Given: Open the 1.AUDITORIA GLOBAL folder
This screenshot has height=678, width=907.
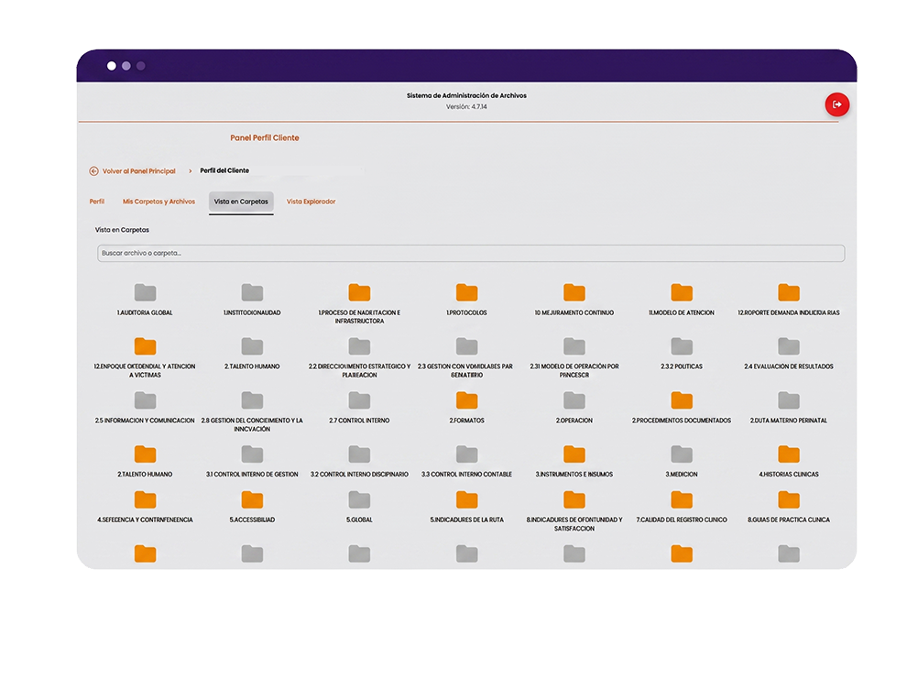Looking at the screenshot, I should pos(145,292).
